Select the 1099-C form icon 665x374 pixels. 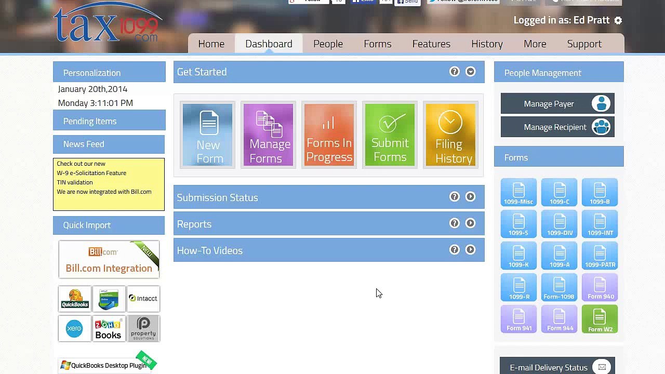point(559,192)
